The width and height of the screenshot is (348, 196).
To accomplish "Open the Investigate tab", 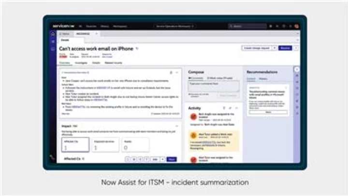I will click(81, 63).
